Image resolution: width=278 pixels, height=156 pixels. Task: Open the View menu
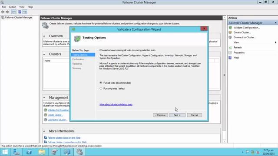[x=22, y=7]
